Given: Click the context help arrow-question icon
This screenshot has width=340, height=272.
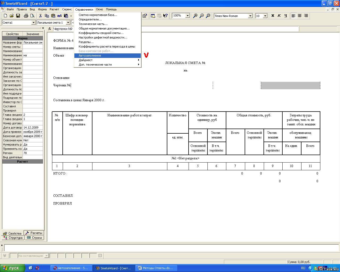Looking at the screenshot, I should coord(165,16).
